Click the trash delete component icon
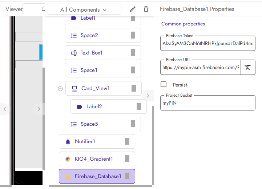The image size is (262, 189). pos(146,9)
